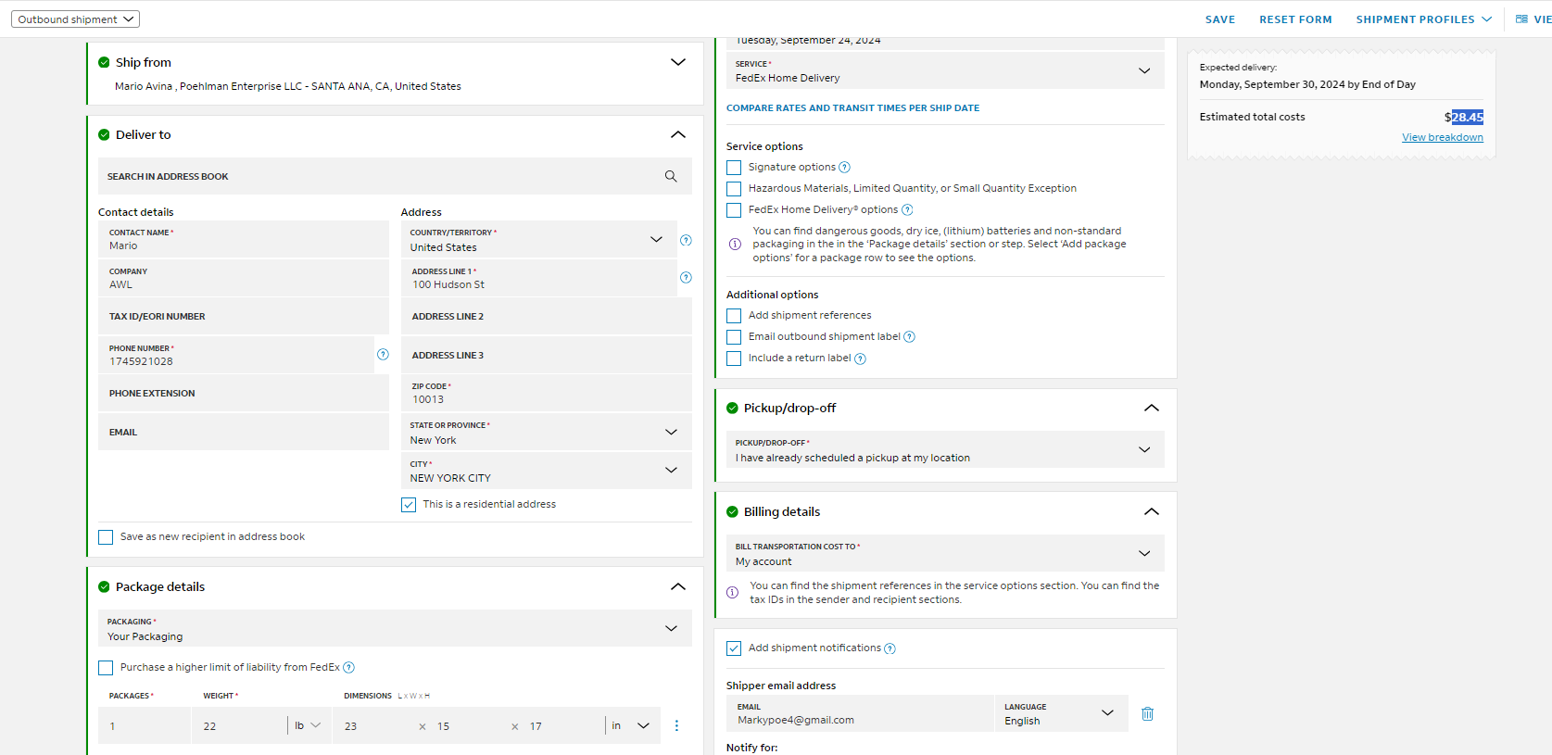
Task: Delete shipper email with trash icon
Action: pos(1147,713)
